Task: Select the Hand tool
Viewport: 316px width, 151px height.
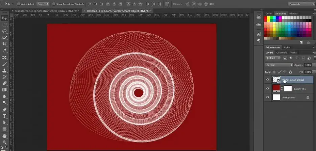Action: click(x=4, y=136)
